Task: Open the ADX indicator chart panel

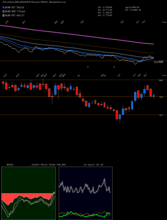Action: 86,193
